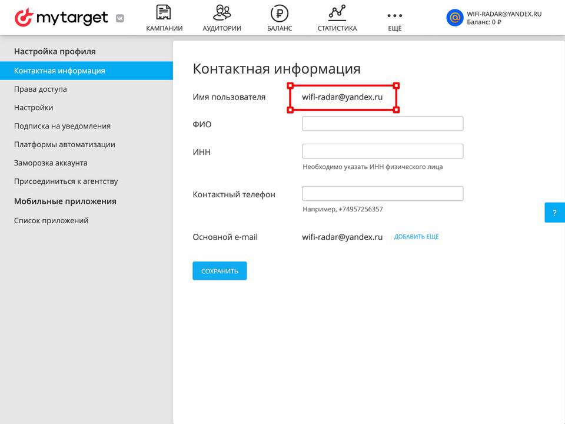Open account menu WIFI-RADAR@YANDEX.RU
Viewport: 565px width, 424px height.
pyautogui.click(x=504, y=14)
